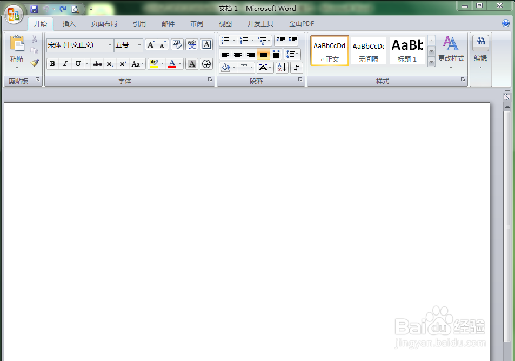This screenshot has width=515, height=361.
Task: Open Customize Quick Access Toolbar dropdown
Action: 91,9
